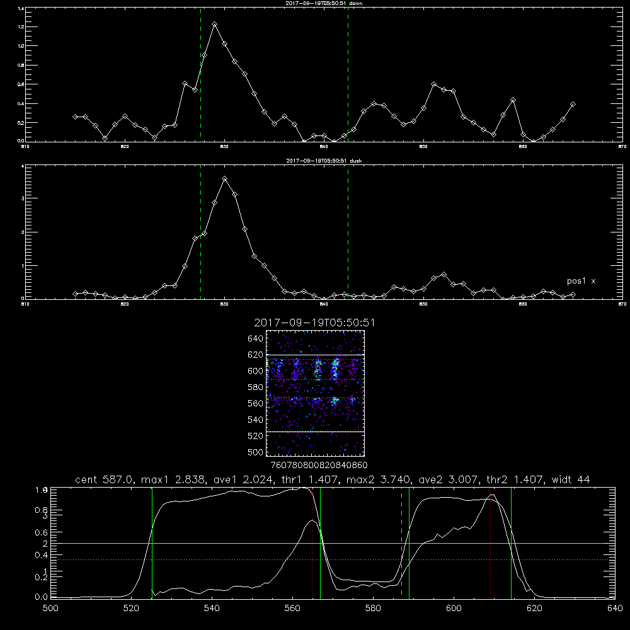Click the highest peak diamond in dusk plot
Viewport: 630px width, 630px height.
click(225, 179)
